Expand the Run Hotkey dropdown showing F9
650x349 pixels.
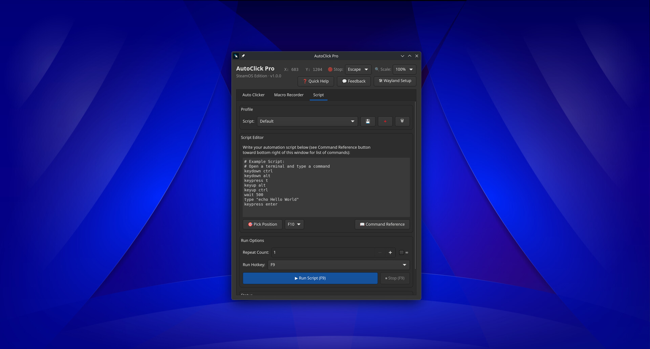(339, 265)
